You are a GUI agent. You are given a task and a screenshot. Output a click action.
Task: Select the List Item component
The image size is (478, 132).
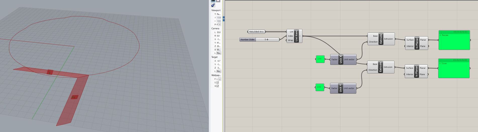tap(296, 36)
